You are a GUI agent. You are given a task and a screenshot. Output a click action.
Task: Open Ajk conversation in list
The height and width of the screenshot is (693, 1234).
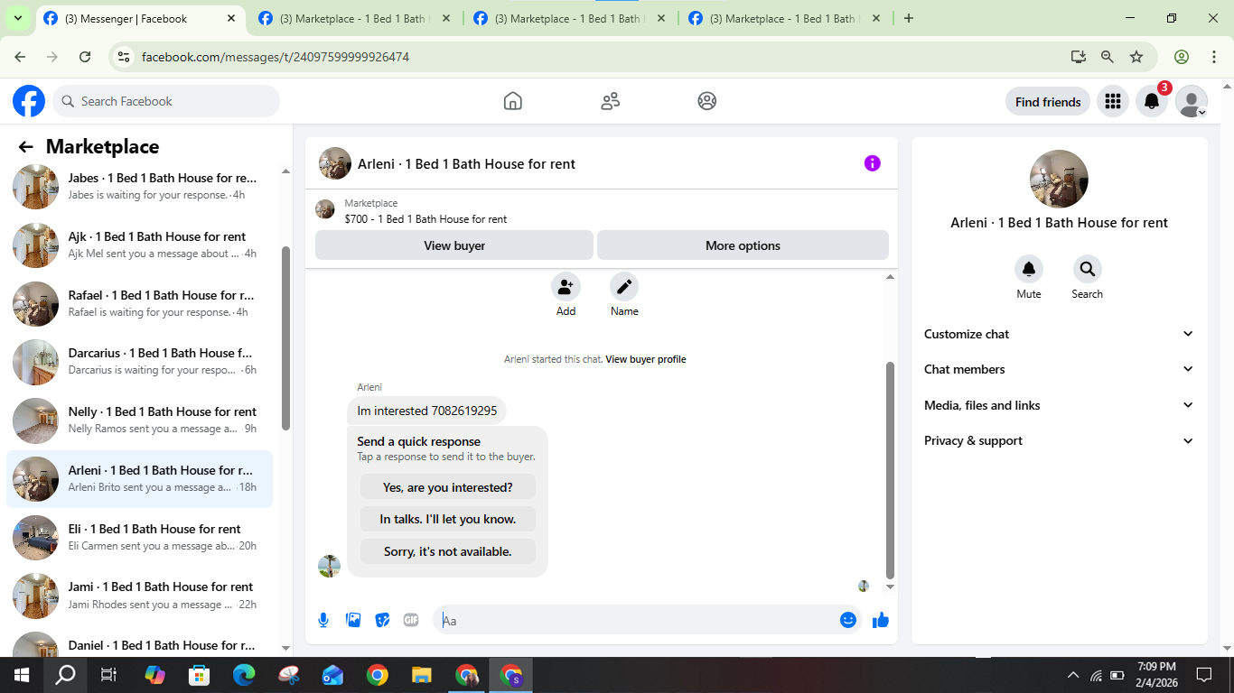140,245
